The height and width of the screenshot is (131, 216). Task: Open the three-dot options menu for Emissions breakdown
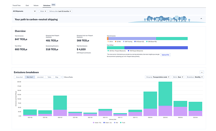202,72
